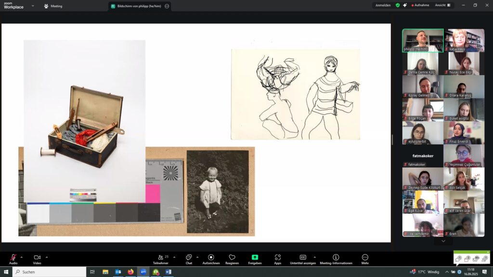Image resolution: width=493 pixels, height=277 pixels.
Task: Open the Teilnehmer participants panel
Action: coord(160,258)
